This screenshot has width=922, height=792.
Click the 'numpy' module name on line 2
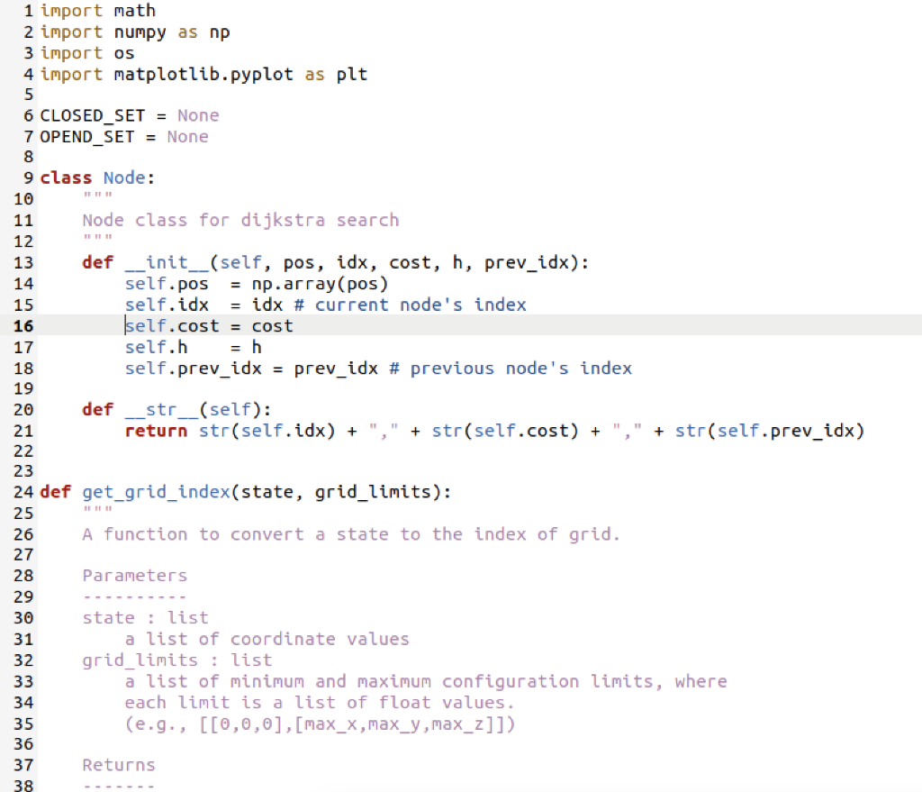140,32
